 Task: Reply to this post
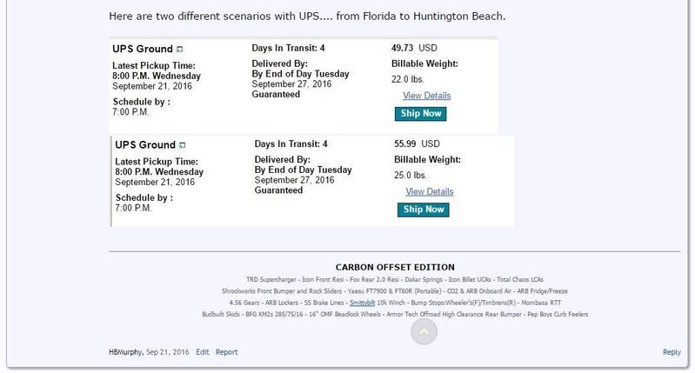click(672, 352)
